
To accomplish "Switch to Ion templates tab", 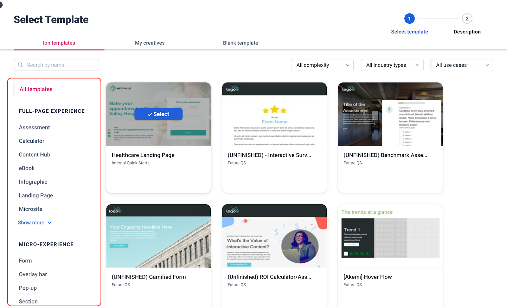I will click(59, 43).
